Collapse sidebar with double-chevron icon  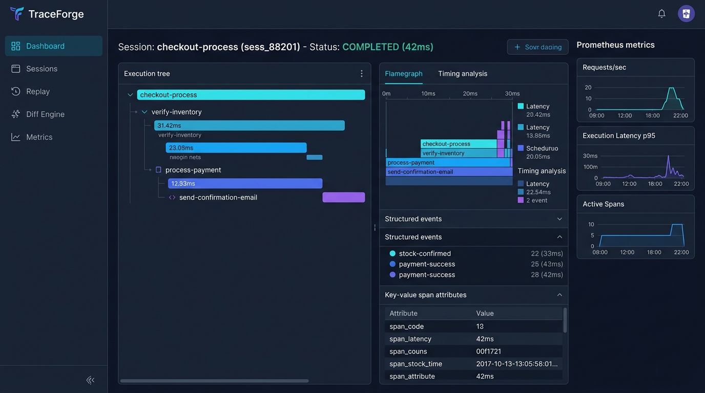[90, 380]
